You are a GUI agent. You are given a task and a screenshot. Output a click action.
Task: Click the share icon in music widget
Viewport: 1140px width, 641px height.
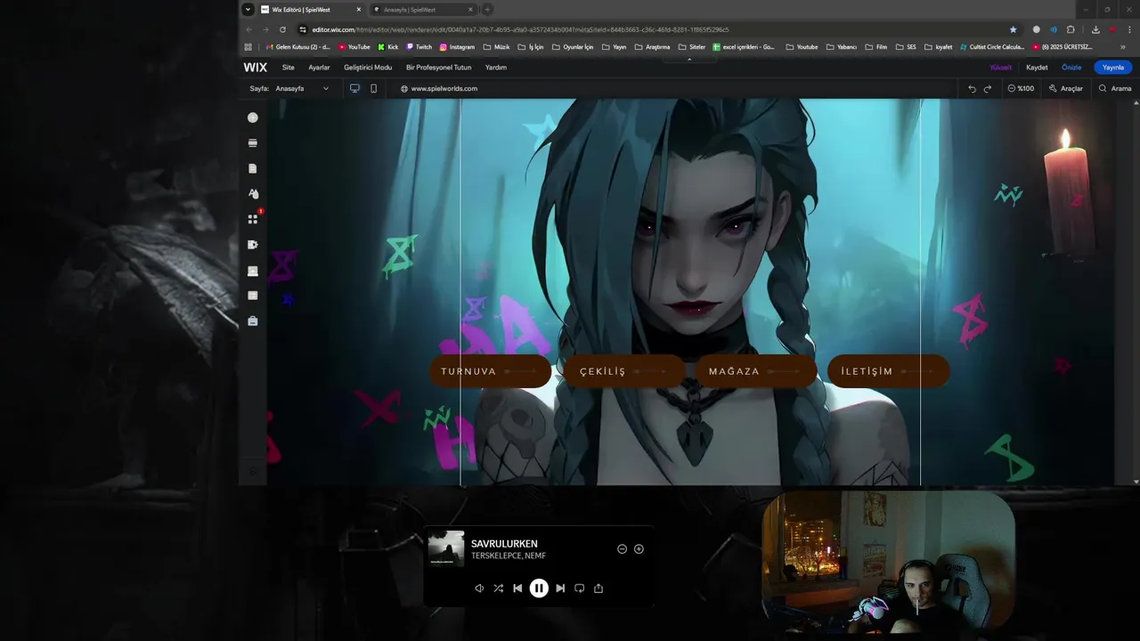[598, 588]
